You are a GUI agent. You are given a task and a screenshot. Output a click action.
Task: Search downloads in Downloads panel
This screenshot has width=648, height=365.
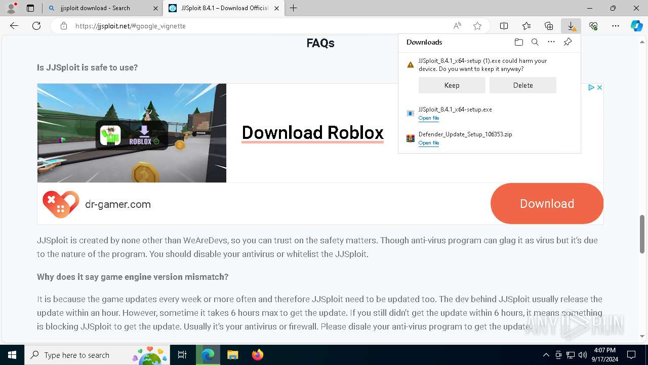pyautogui.click(x=535, y=42)
